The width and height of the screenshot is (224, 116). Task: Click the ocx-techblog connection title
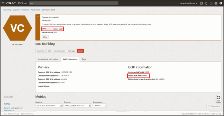click(45, 44)
